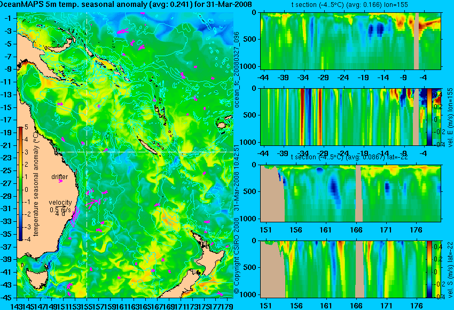
Task: Select the lat=-22 temperature section plot
Action: click(x=350, y=193)
